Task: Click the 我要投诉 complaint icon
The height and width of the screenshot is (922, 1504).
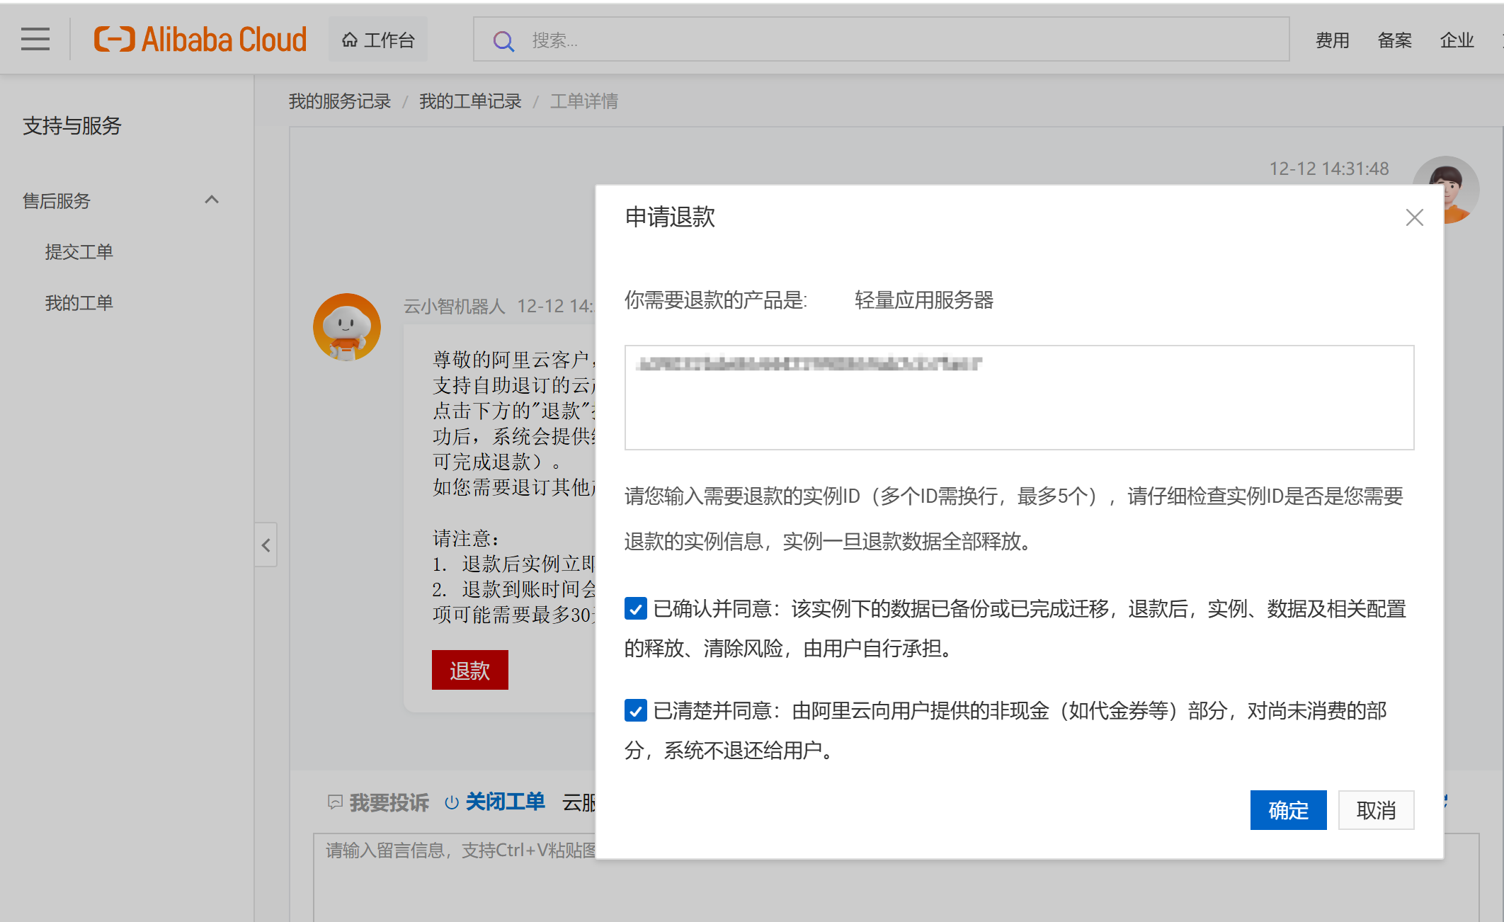Action: click(x=336, y=802)
